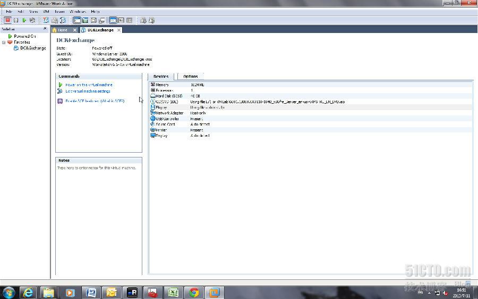Select the Sound Card device row

311,124
